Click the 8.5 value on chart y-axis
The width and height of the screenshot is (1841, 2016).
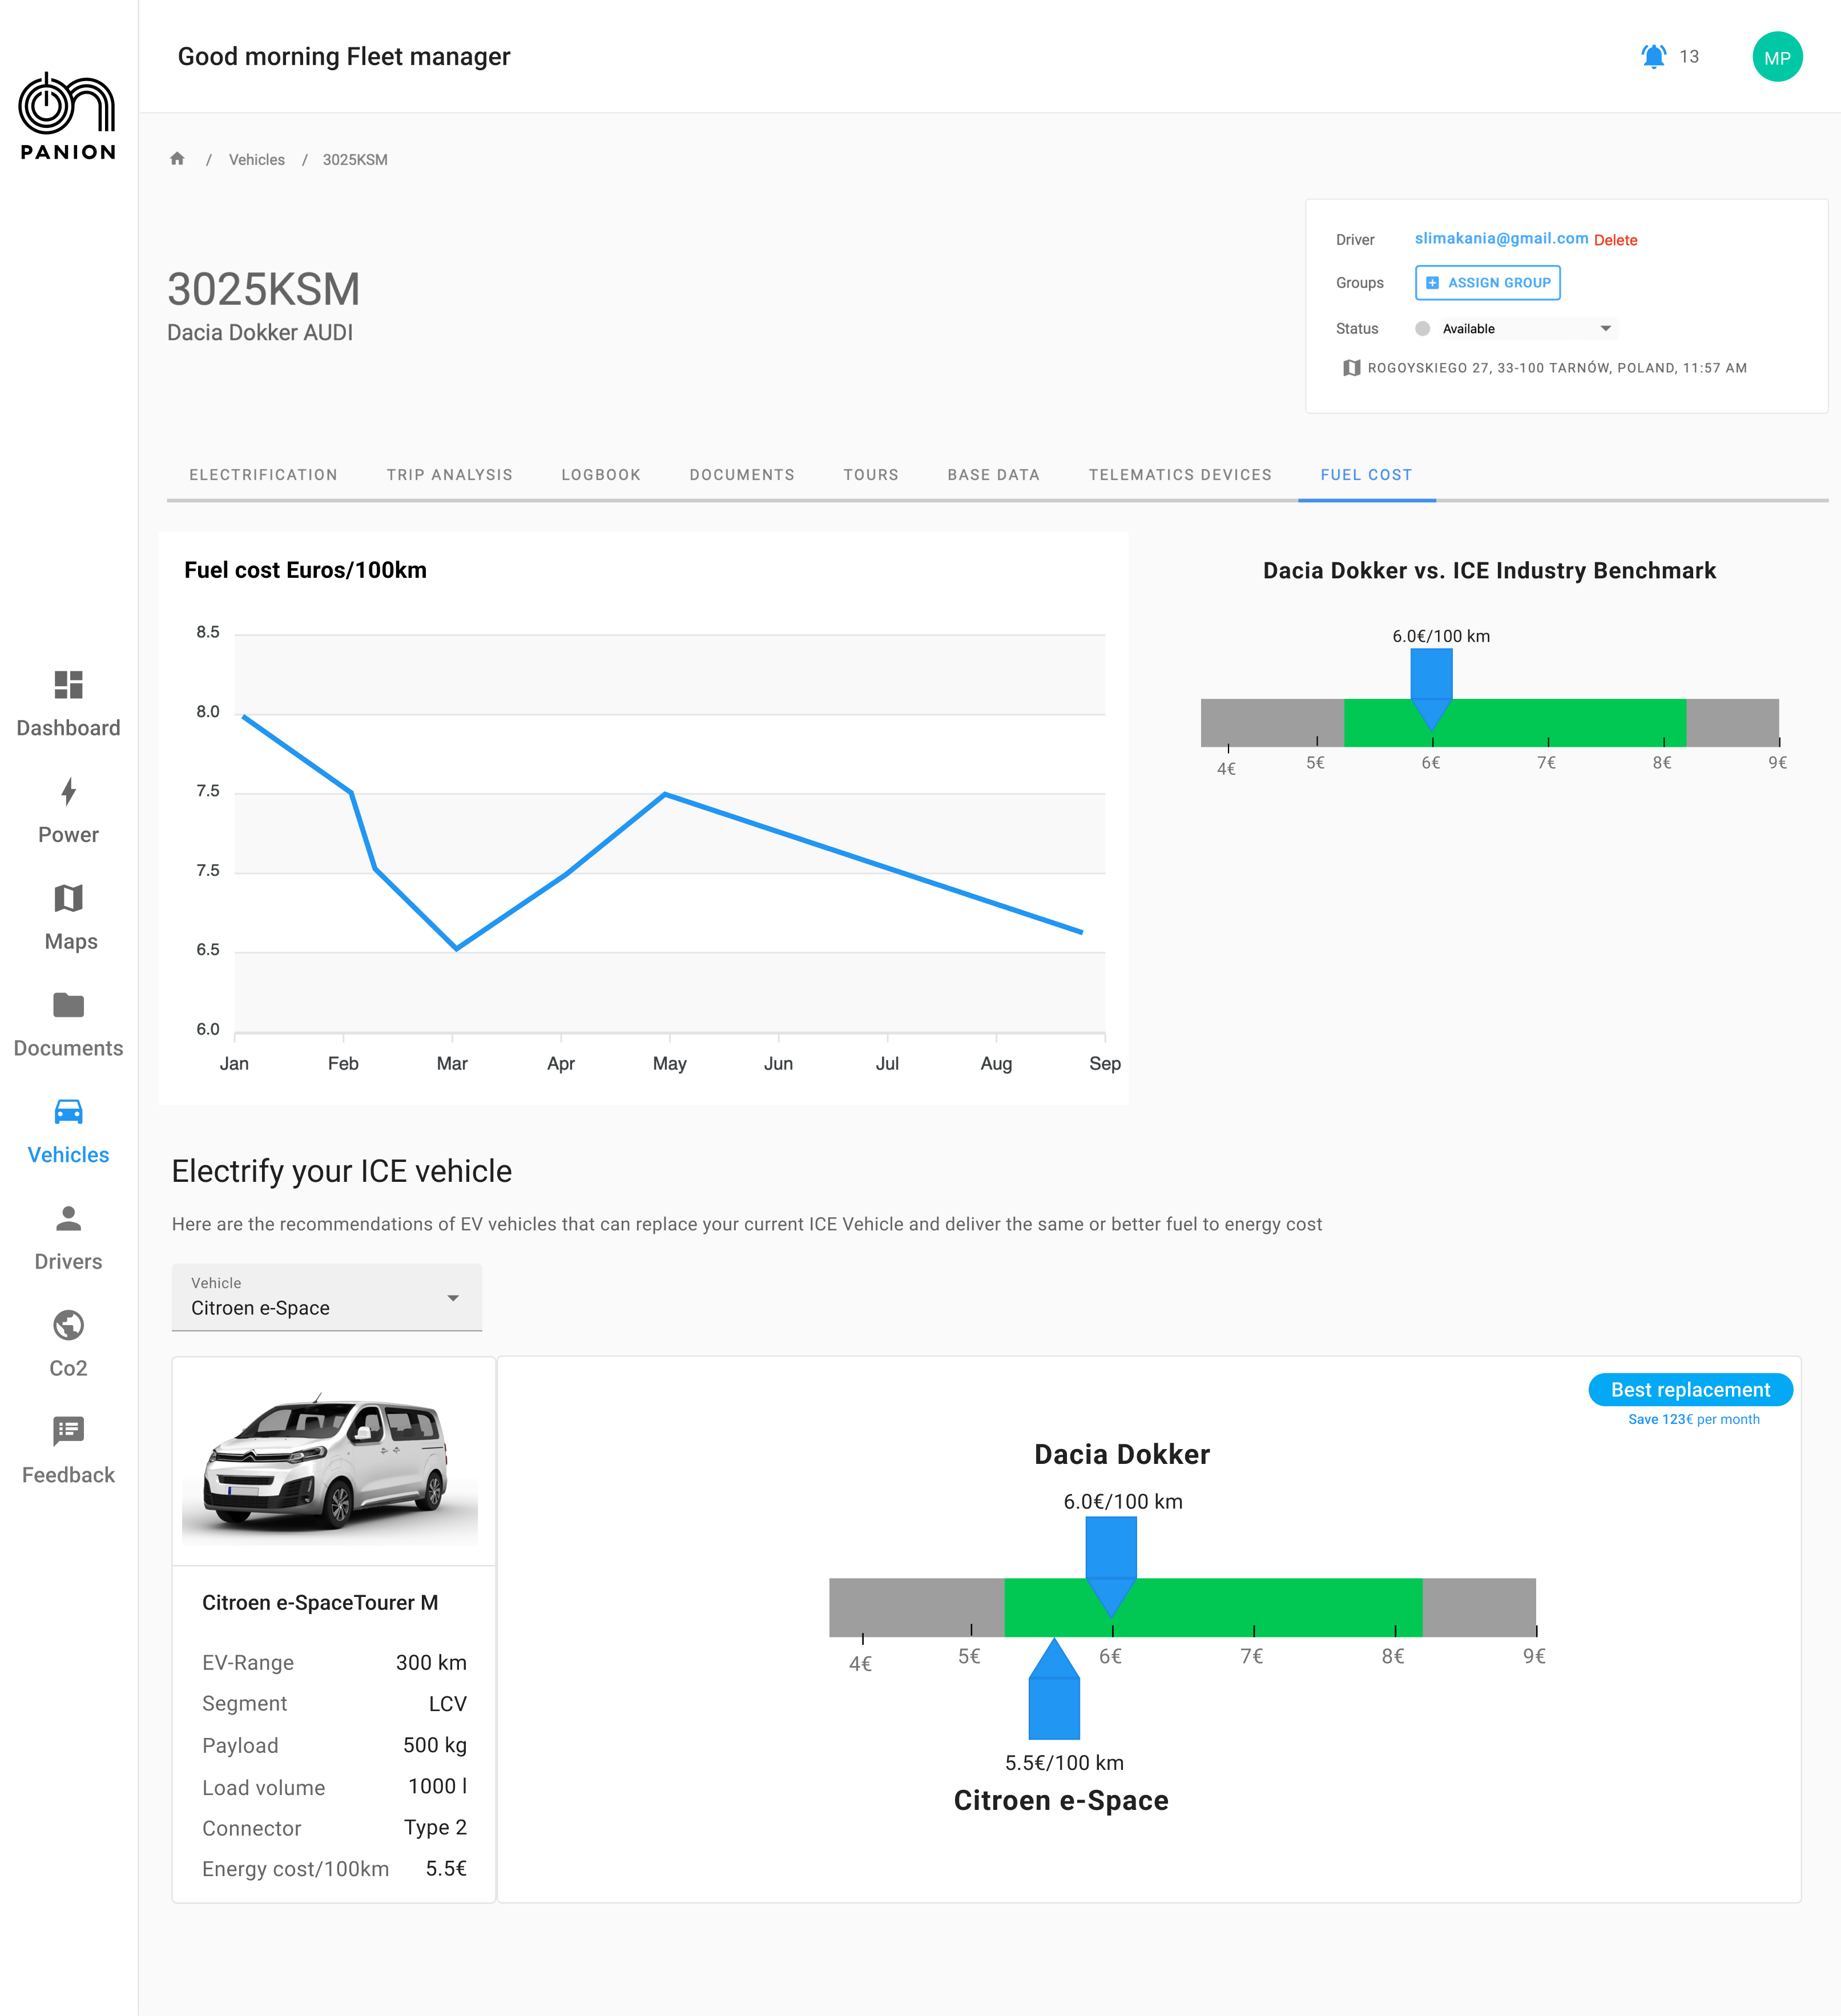click(x=208, y=632)
